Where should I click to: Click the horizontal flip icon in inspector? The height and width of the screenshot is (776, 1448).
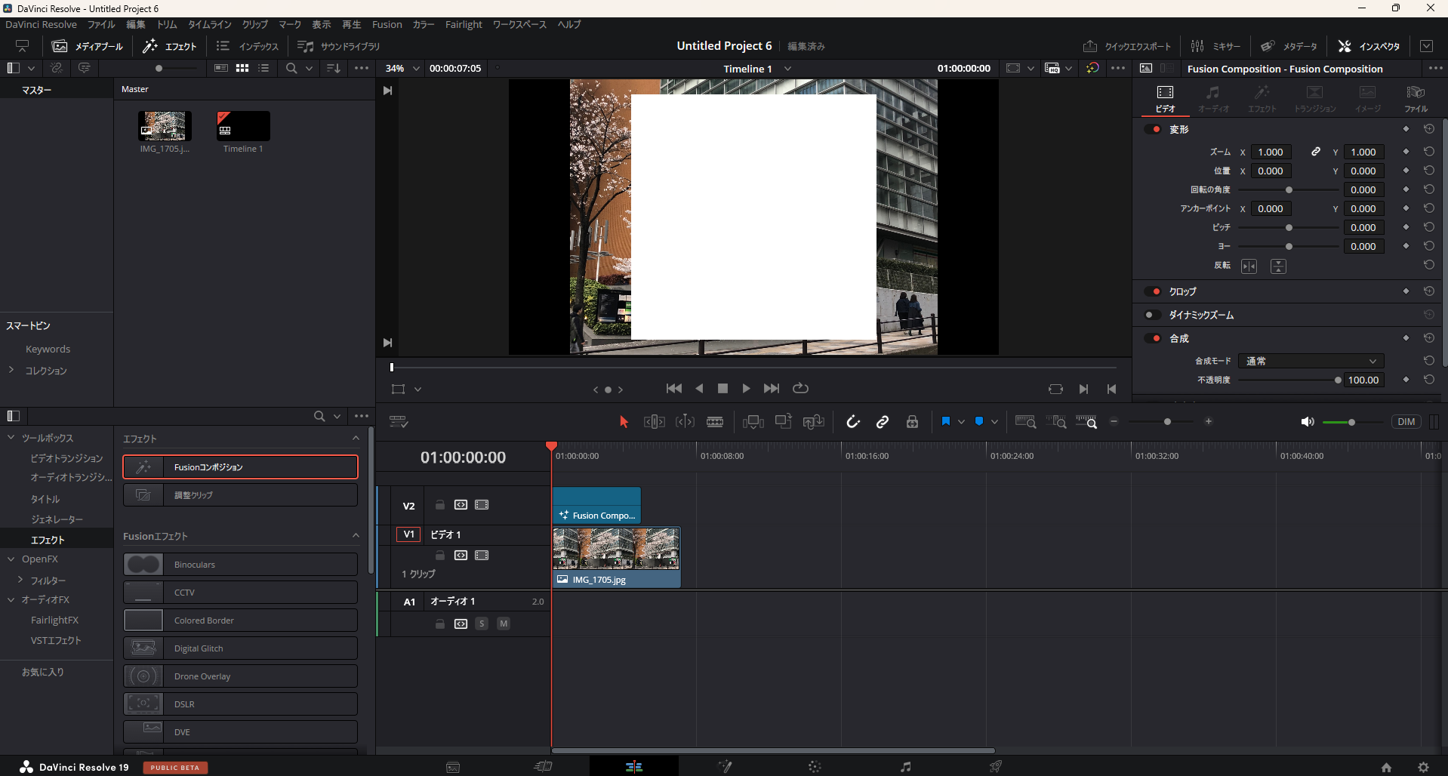pyautogui.click(x=1249, y=266)
